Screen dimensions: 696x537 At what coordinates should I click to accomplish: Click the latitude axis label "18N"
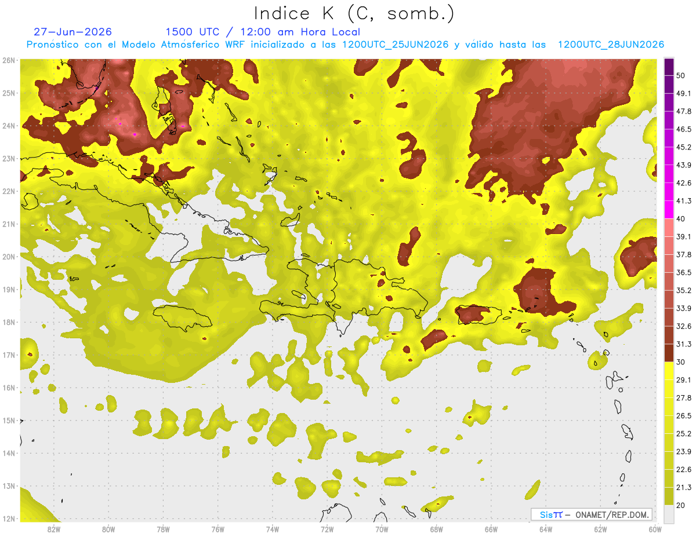point(9,322)
